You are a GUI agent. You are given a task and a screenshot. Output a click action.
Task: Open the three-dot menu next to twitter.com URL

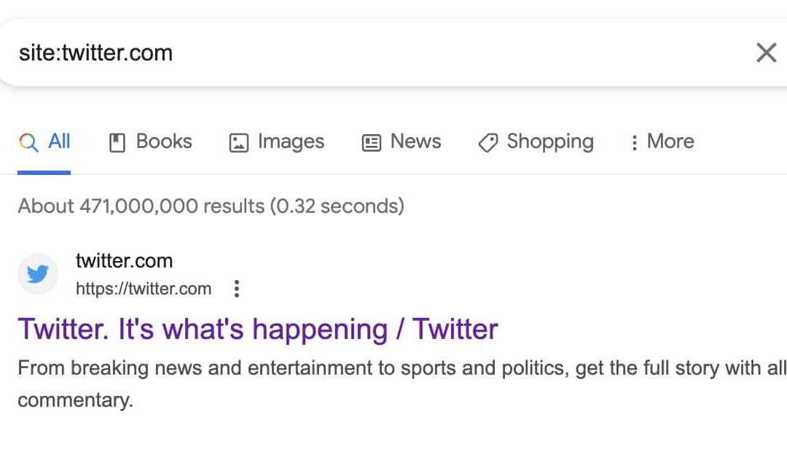236,289
